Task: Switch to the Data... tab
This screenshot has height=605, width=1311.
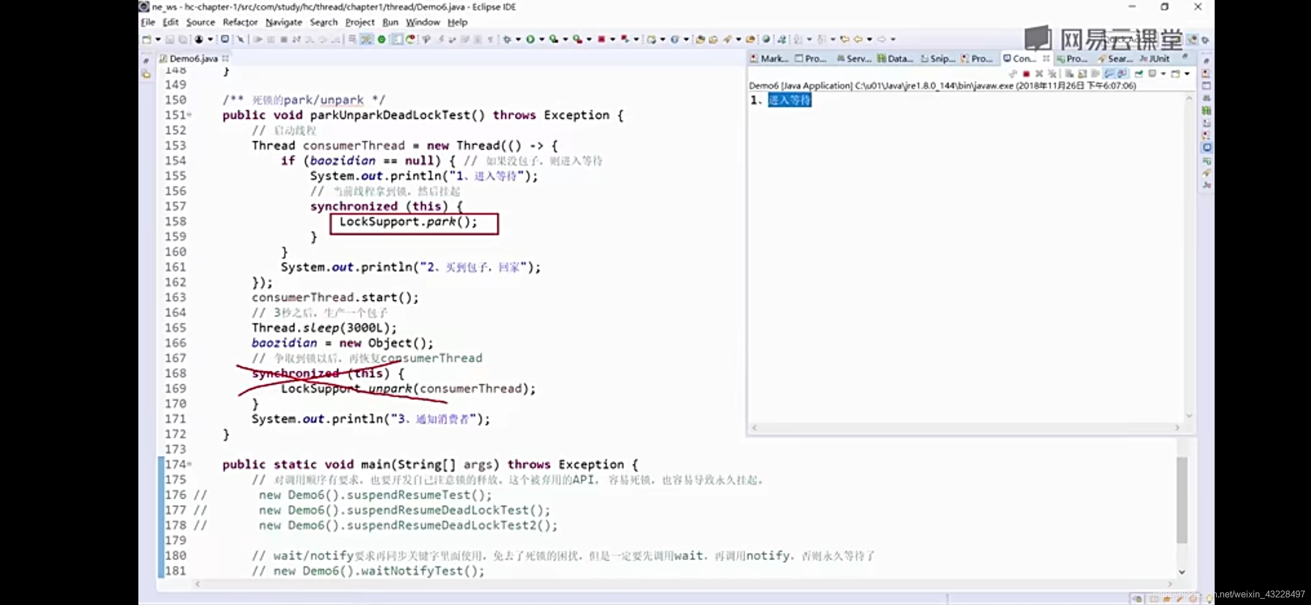Action: [x=895, y=58]
